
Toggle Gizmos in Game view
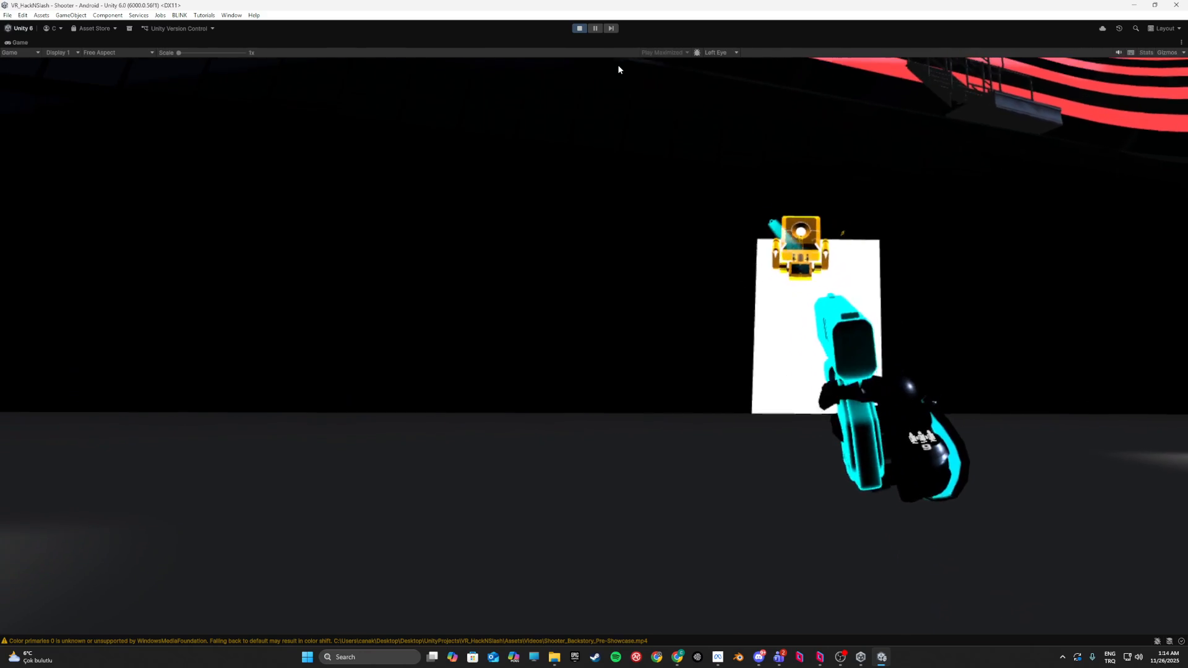1167,53
